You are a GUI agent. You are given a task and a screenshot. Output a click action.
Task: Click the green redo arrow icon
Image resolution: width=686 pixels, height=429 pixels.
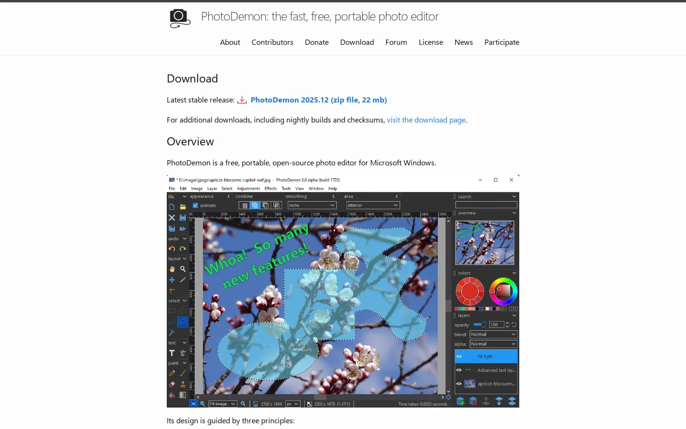point(182,249)
